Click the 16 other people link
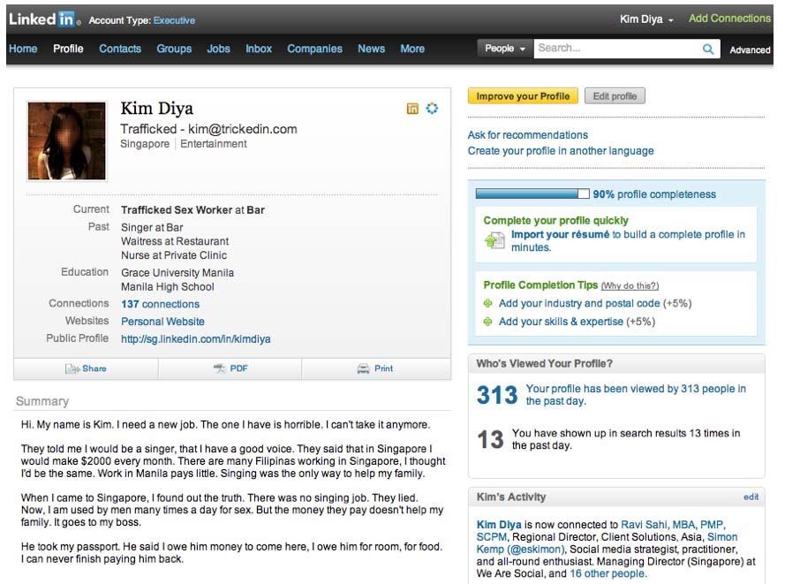Viewport: 785px width, 584px height. point(608,574)
